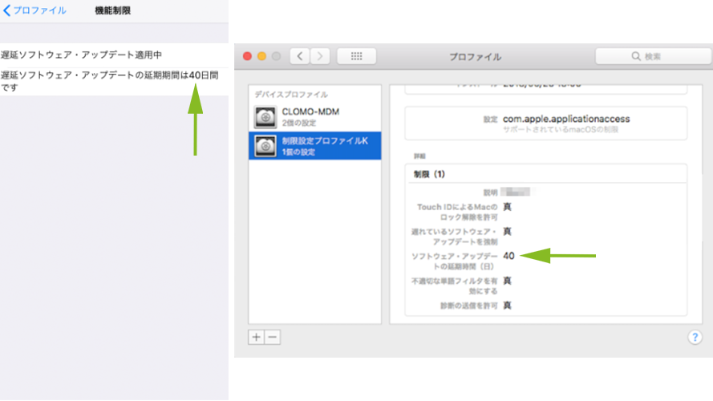713x401 pixels.
Task: Click the forward arrow in Profiles toolbar
Action: [x=320, y=56]
